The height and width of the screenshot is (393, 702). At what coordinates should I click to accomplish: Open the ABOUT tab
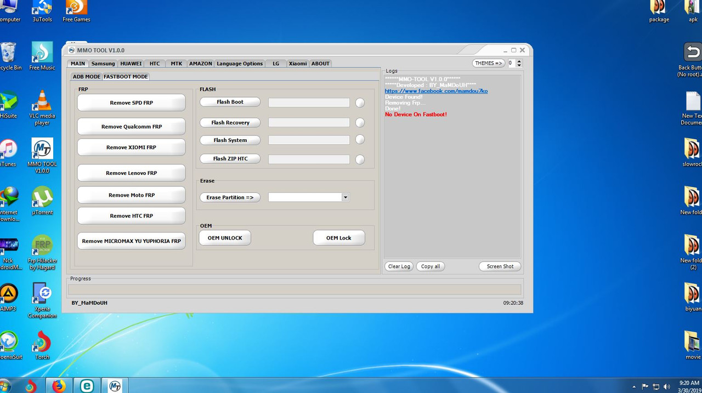(x=320, y=64)
